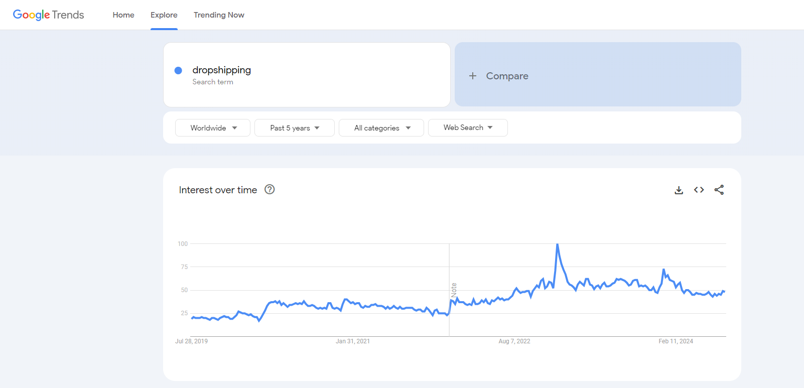Screen dimensions: 804x388
Task: Click the Feb 11, 2024 axis label
Action: point(676,341)
